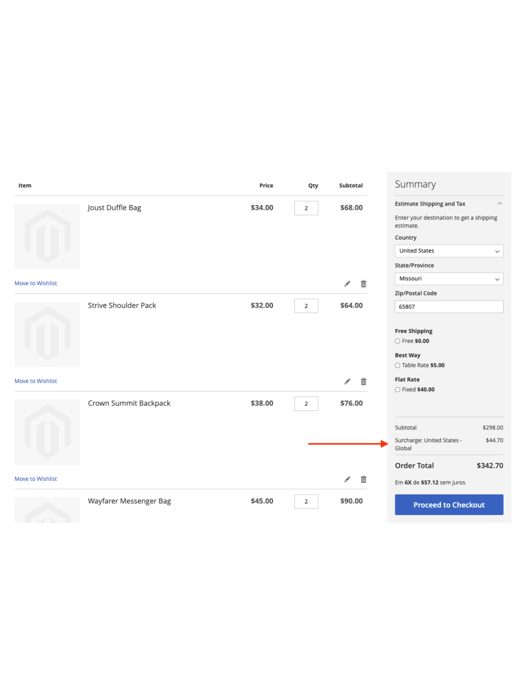Move Strive Shoulder Pack to Wishlist
This screenshot has width=517, height=689.
coord(36,381)
